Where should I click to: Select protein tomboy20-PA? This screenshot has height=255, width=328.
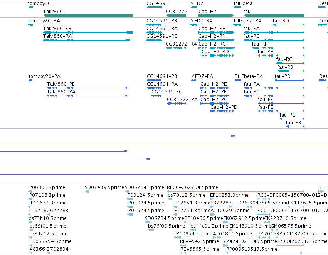click(30, 80)
